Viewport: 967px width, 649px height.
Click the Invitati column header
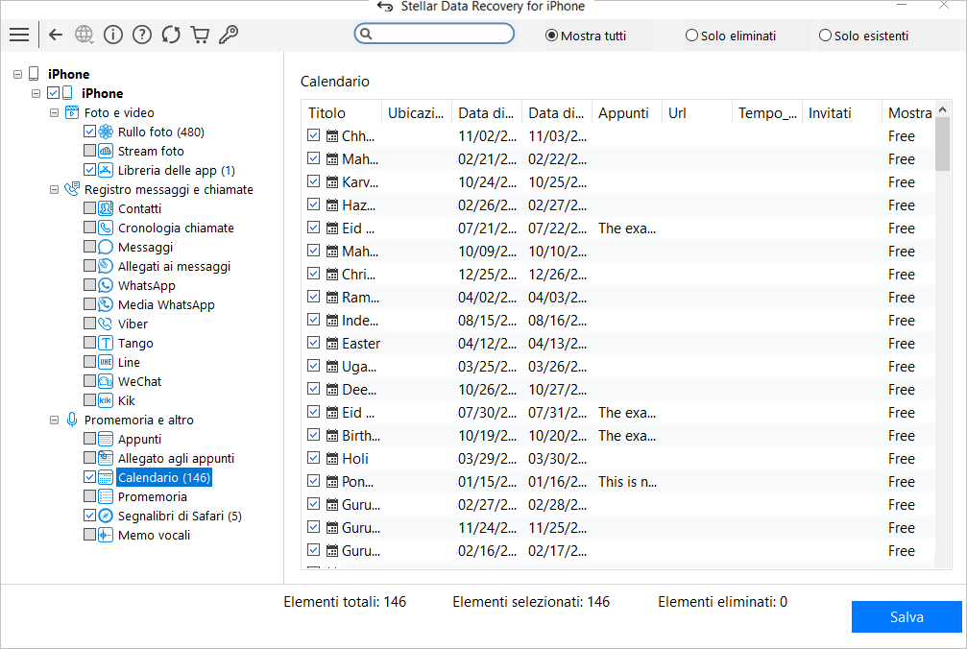coord(842,112)
